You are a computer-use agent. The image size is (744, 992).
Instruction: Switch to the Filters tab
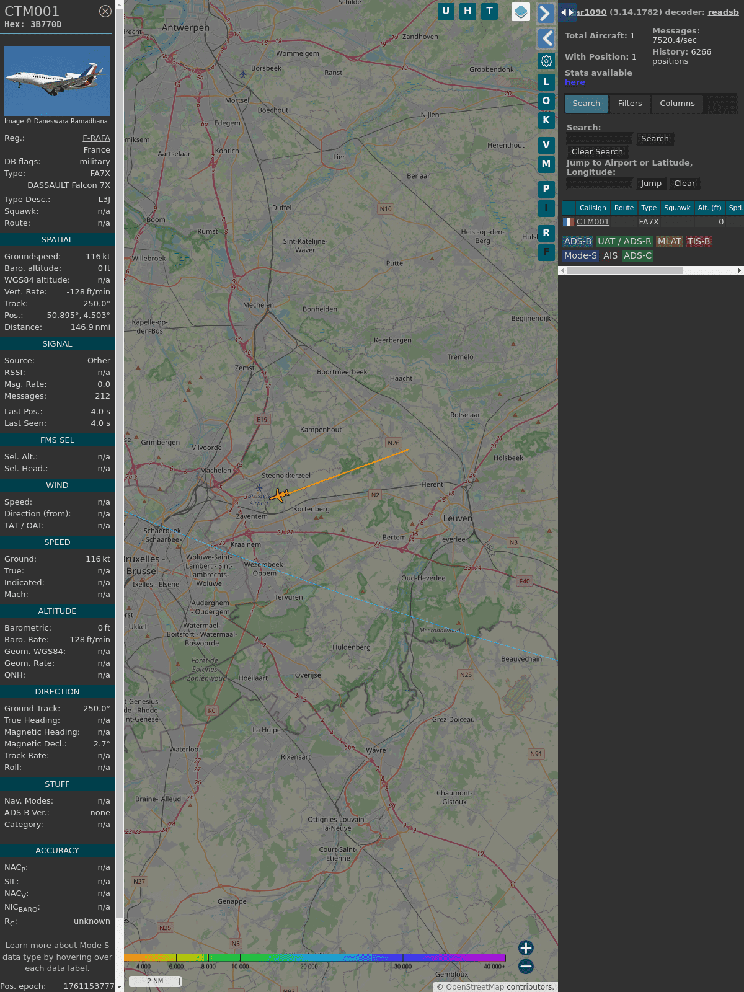630,104
